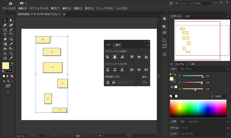Open the arrange documents dropdown

[23, 3]
